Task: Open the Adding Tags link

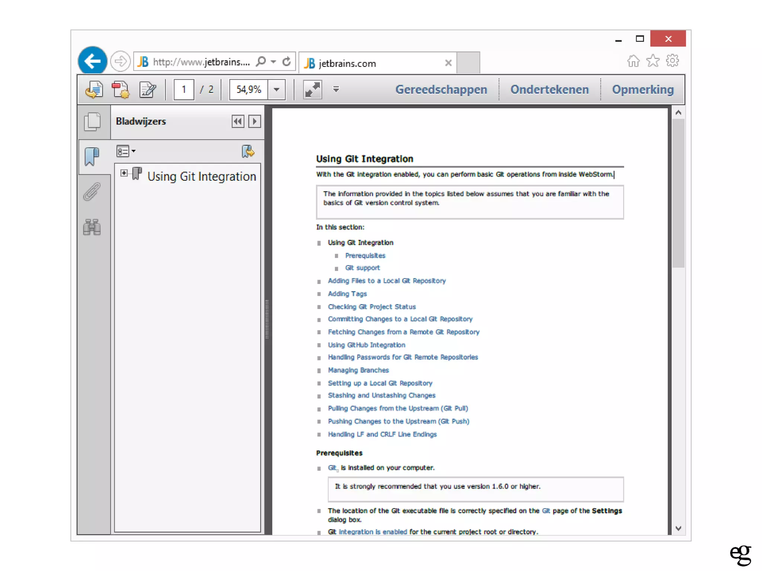Action: (x=347, y=294)
